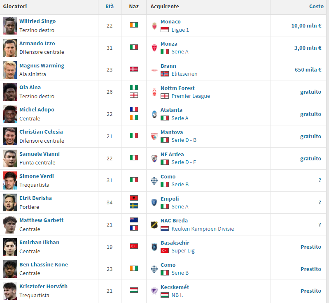Click the Turkish flag next to Emirhan Ilkhan
This screenshot has height=303, width=329.
coord(134,247)
